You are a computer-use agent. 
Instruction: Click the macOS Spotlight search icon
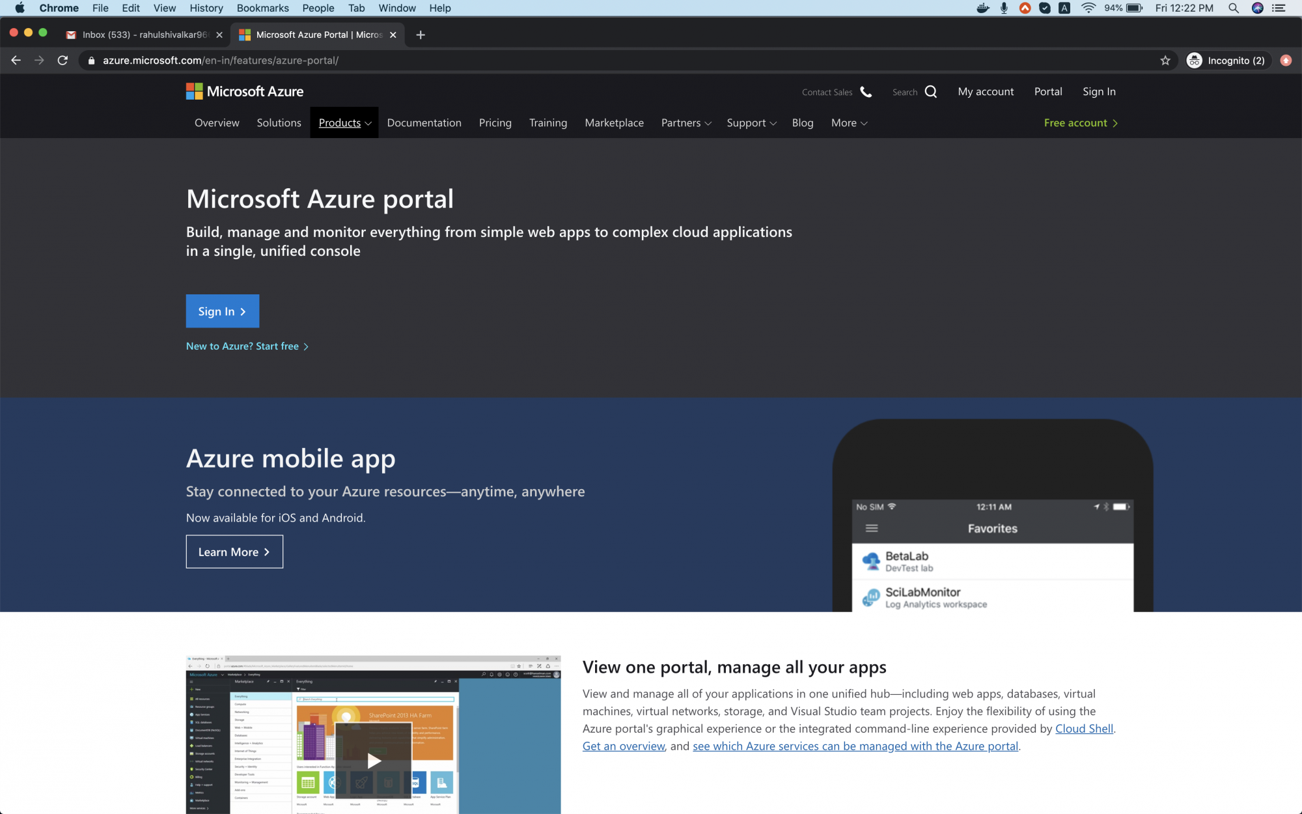pos(1233,8)
